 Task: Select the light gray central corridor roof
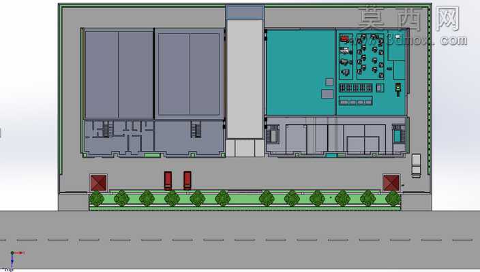(x=245, y=79)
